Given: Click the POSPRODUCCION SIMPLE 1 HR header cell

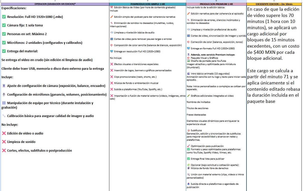Looking at the screenshot, I should (147, 4).
